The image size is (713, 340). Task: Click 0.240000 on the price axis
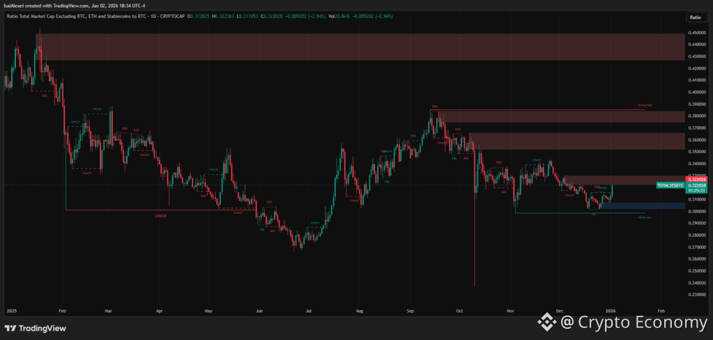697,283
